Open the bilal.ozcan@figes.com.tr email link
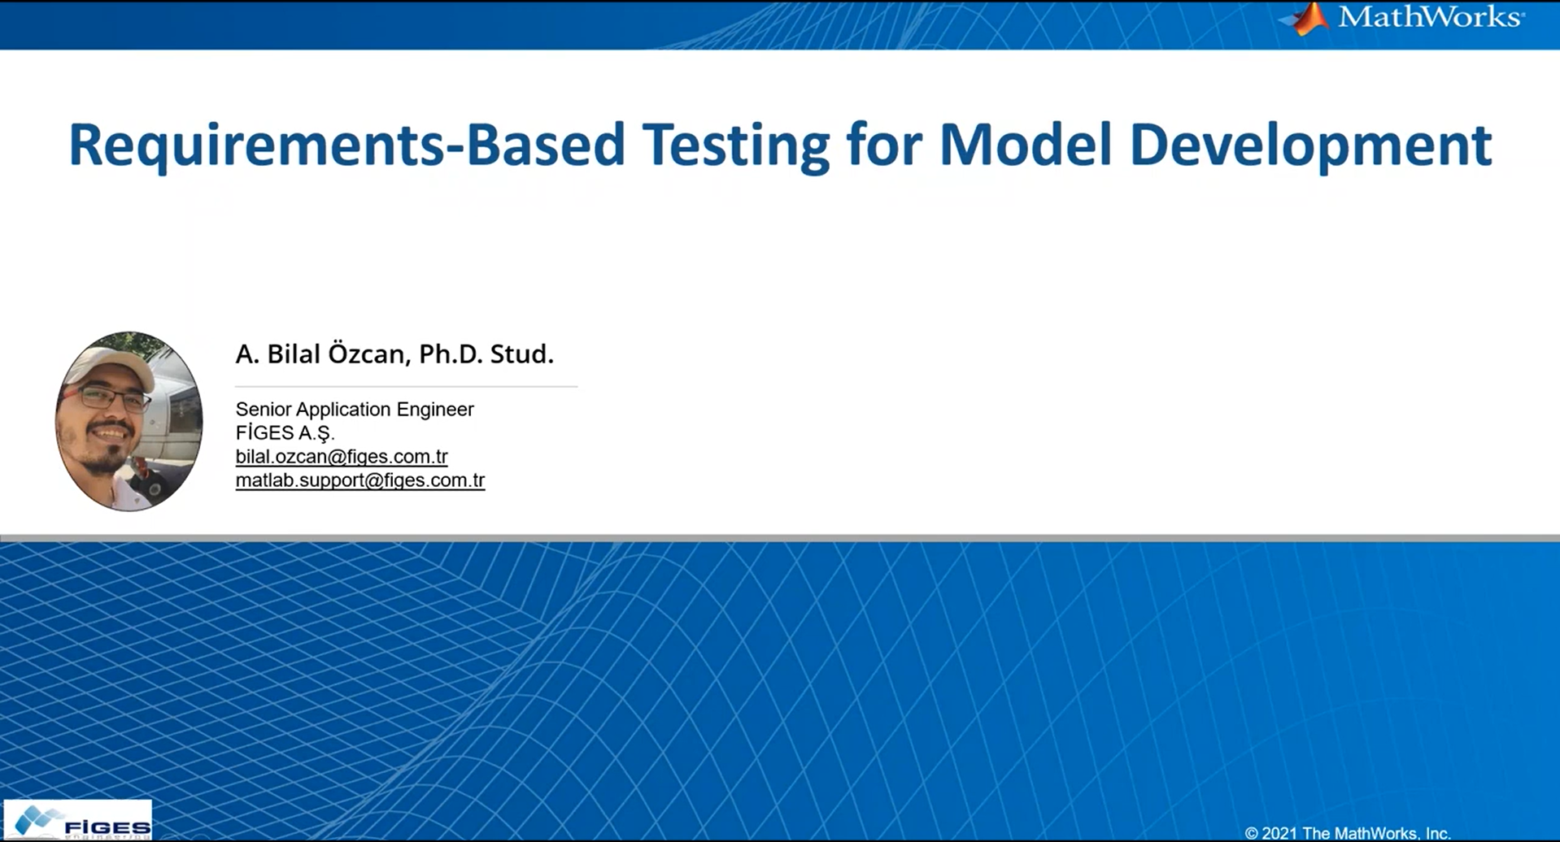Viewport: 1560px width, 842px height. (x=342, y=457)
